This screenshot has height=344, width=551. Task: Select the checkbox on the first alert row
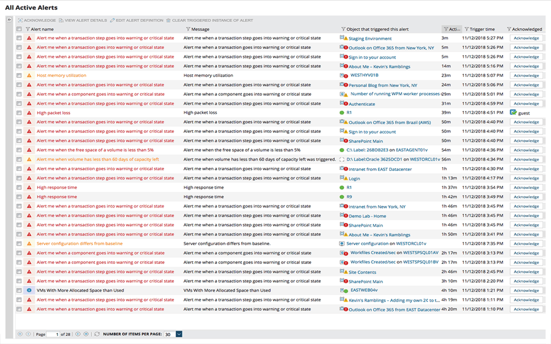[x=18, y=38]
